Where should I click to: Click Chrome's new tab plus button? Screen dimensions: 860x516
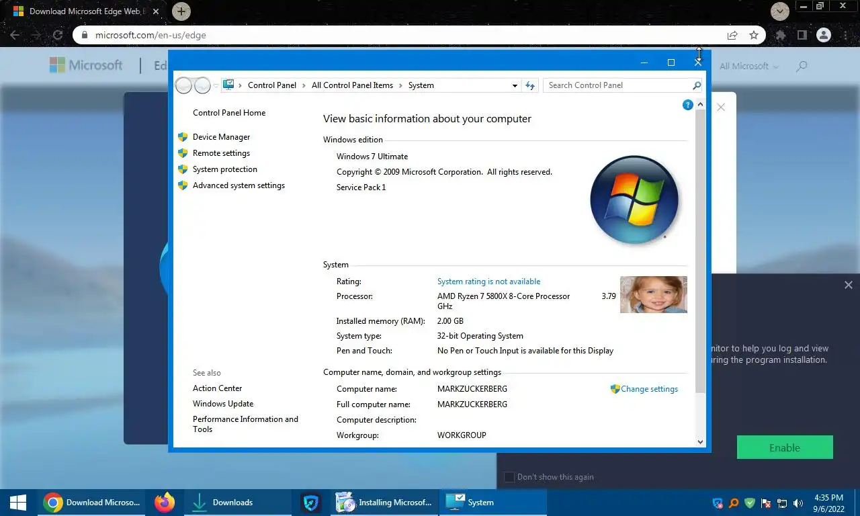(181, 11)
